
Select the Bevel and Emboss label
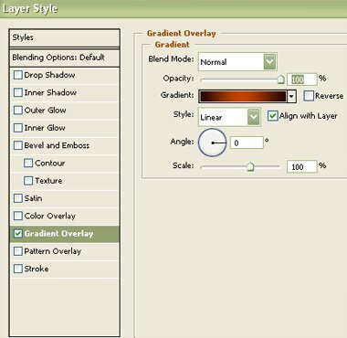pos(57,145)
